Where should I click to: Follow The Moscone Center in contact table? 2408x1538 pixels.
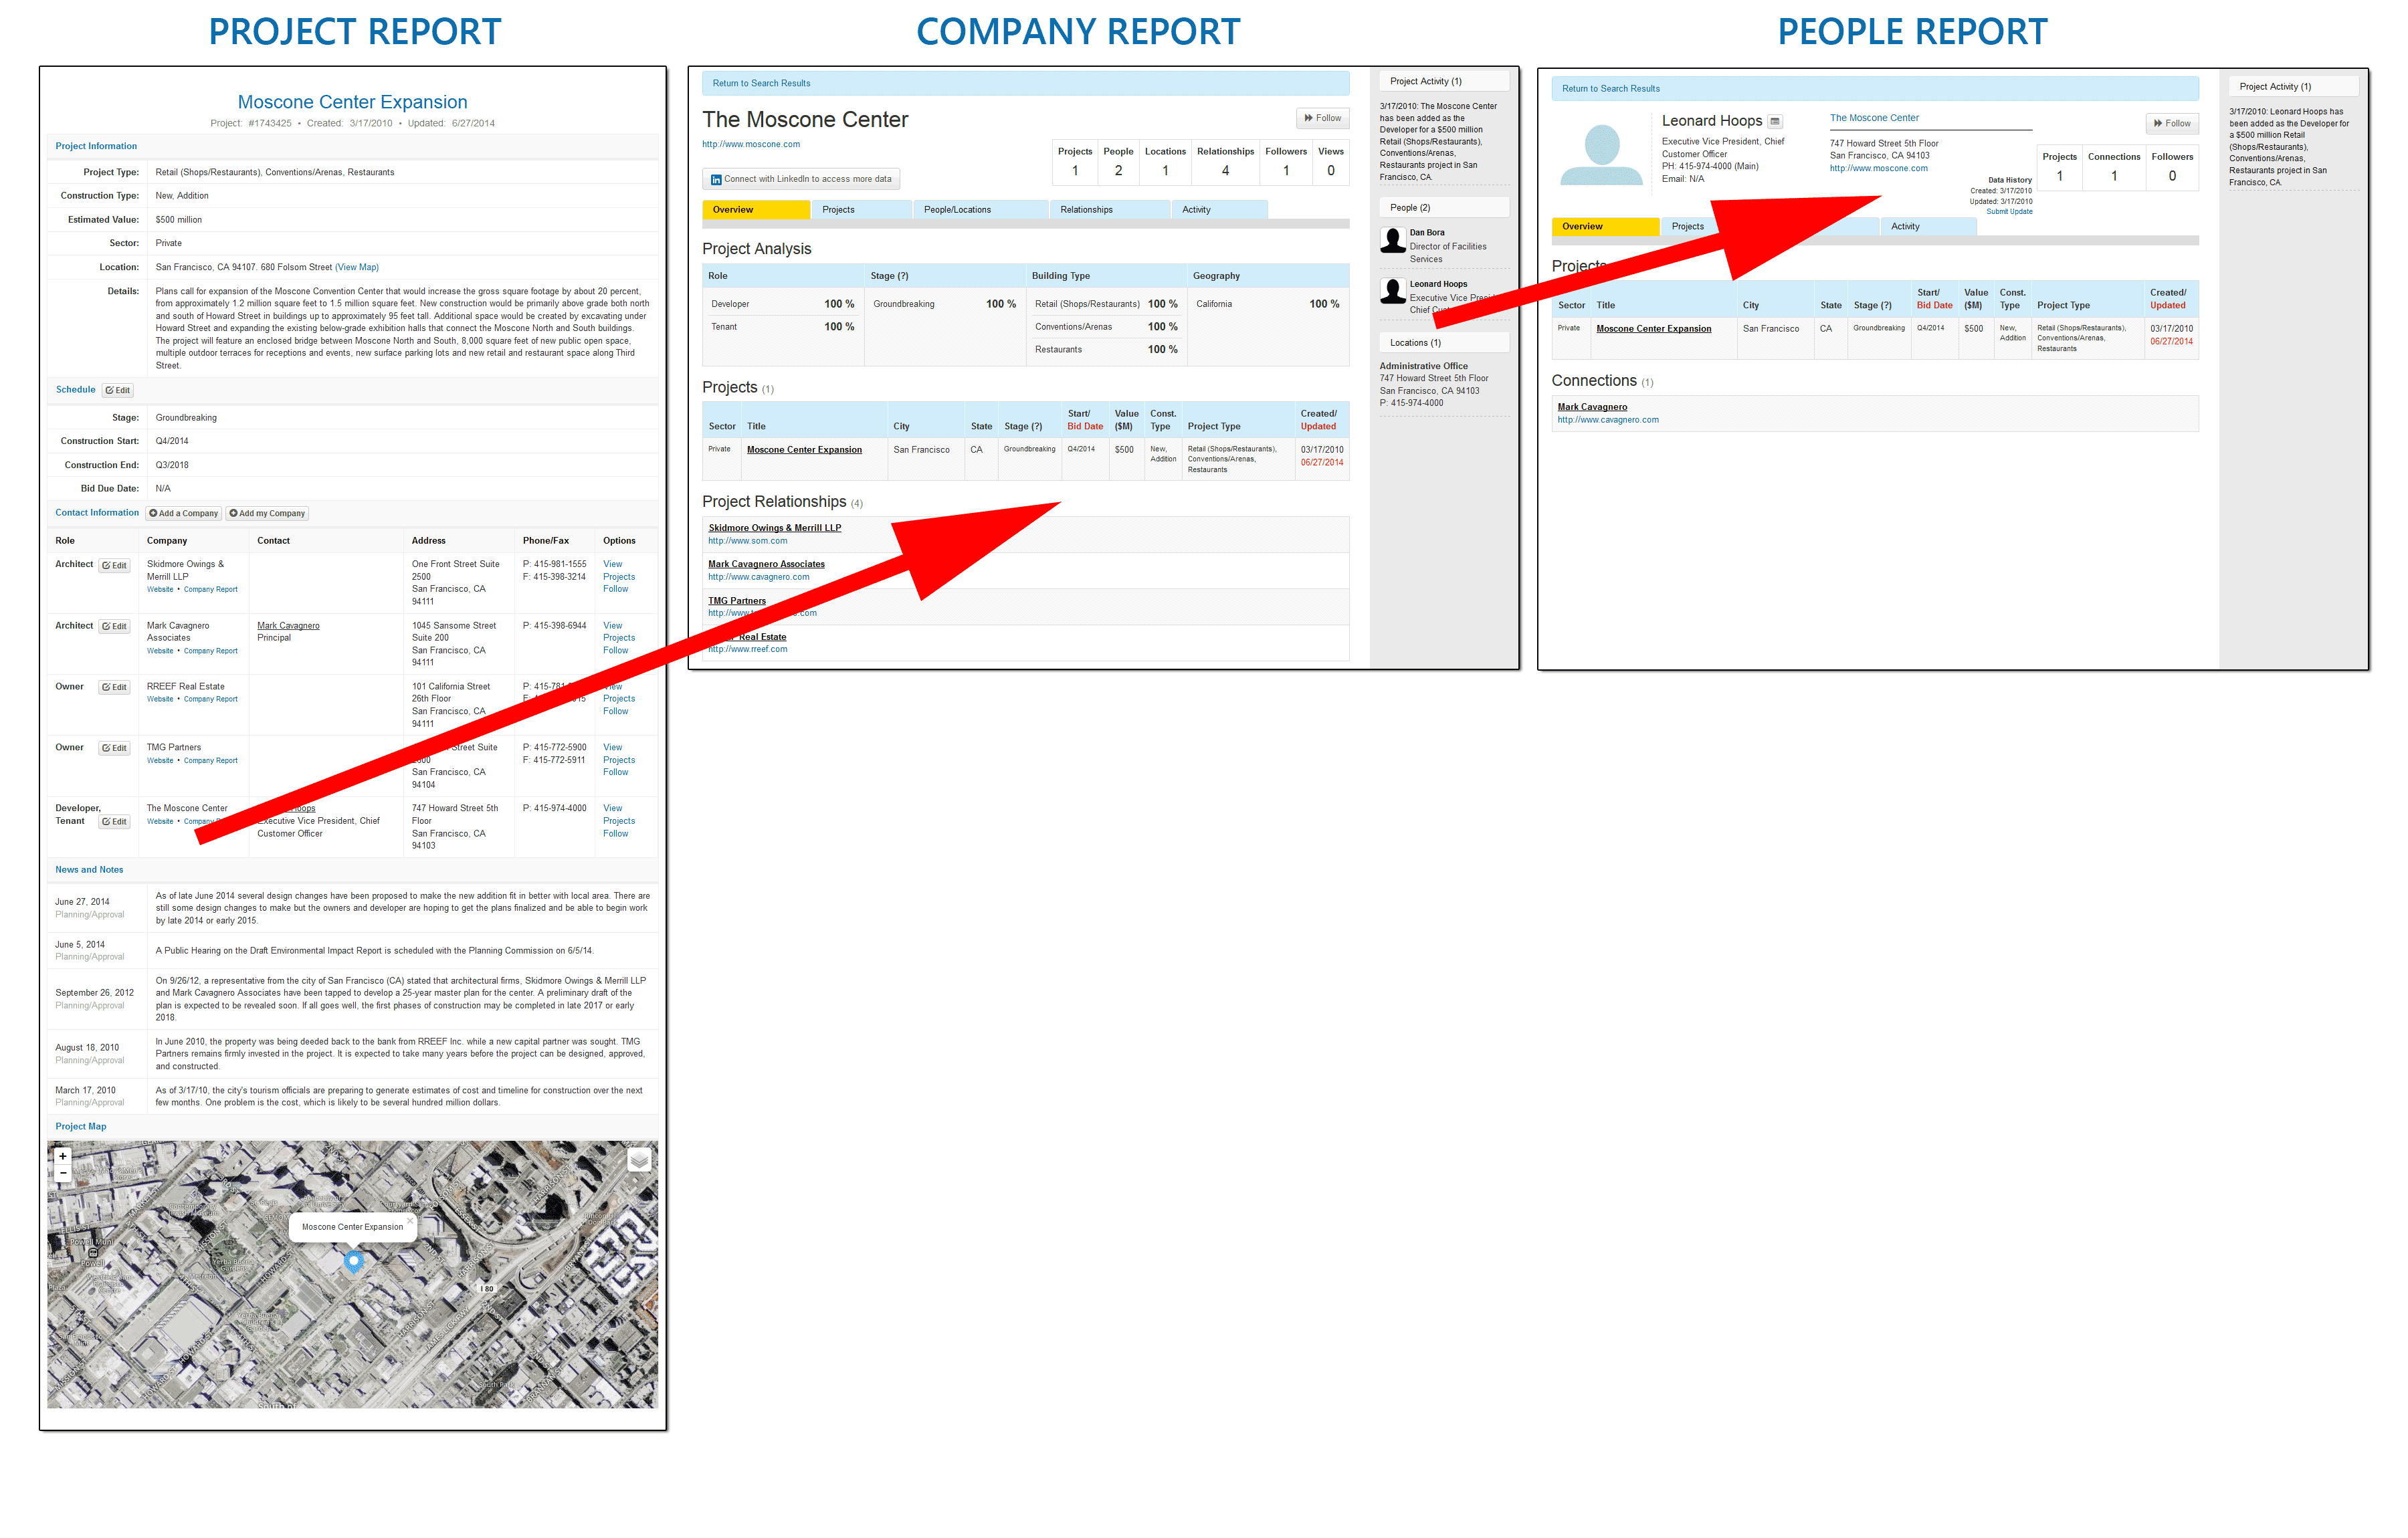(616, 834)
